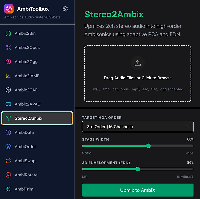200x199 pixels.
Task: Click the 3D Envelopment slider handle
Action: [x=138, y=169]
